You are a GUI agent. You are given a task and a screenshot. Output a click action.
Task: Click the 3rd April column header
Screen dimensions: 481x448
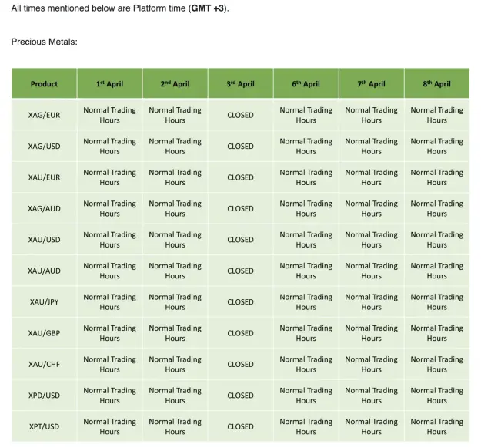pyautogui.click(x=240, y=83)
